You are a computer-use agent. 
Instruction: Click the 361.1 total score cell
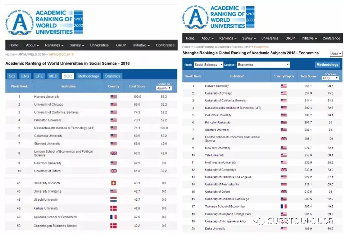(x=308, y=86)
